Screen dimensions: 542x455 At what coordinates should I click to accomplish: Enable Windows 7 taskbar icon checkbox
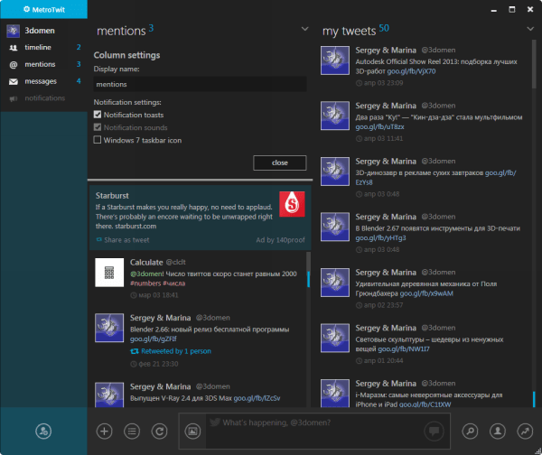click(98, 140)
